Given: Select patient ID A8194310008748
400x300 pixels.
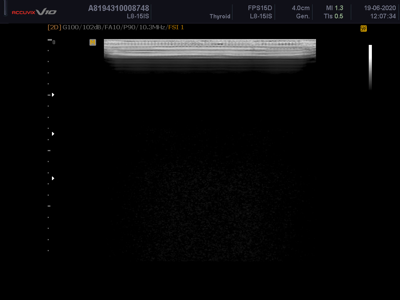Looking at the screenshot, I should click(118, 8).
